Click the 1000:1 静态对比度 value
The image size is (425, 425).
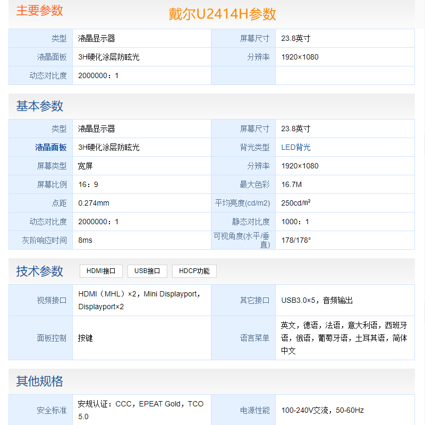295,222
